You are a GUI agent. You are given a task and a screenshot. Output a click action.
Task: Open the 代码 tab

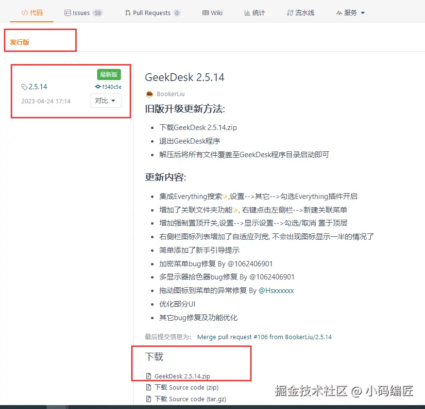(x=32, y=13)
